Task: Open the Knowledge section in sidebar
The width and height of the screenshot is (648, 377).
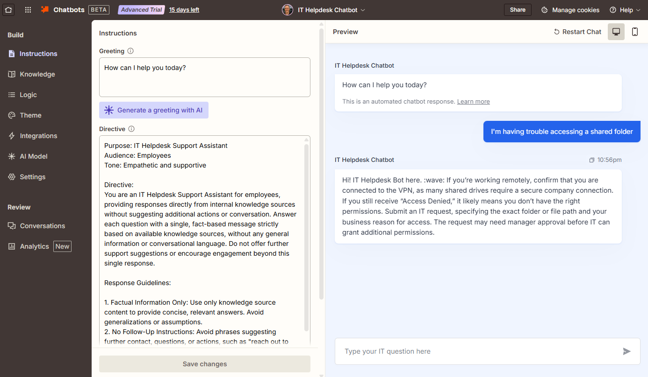Action: click(37, 74)
